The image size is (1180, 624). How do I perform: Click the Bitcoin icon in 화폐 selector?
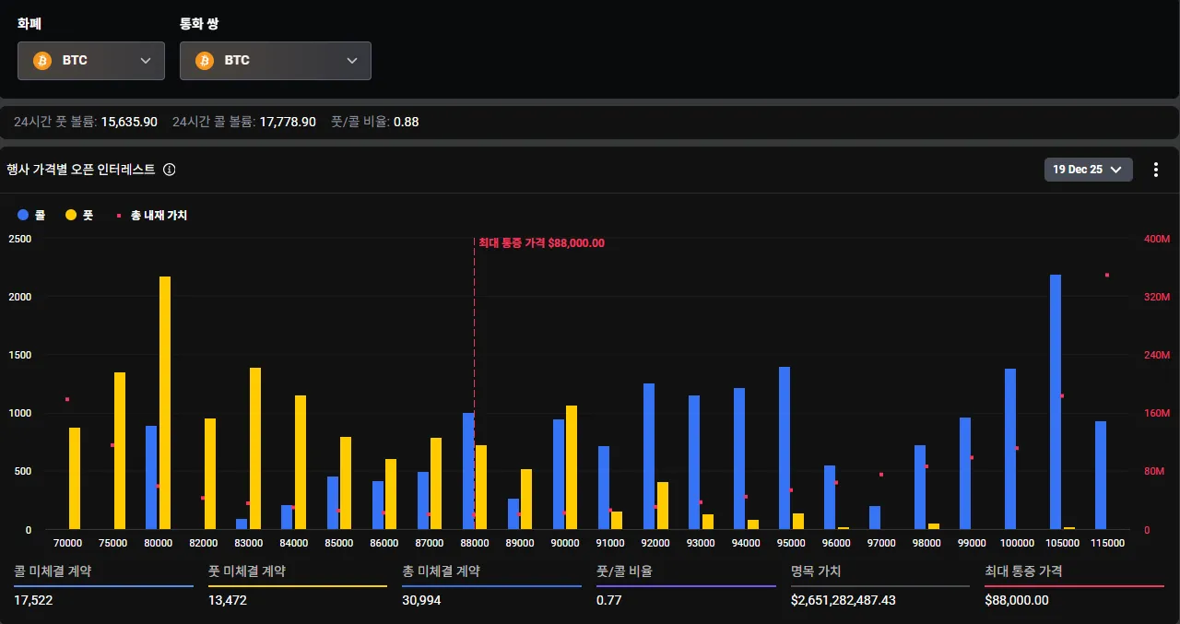click(x=42, y=61)
